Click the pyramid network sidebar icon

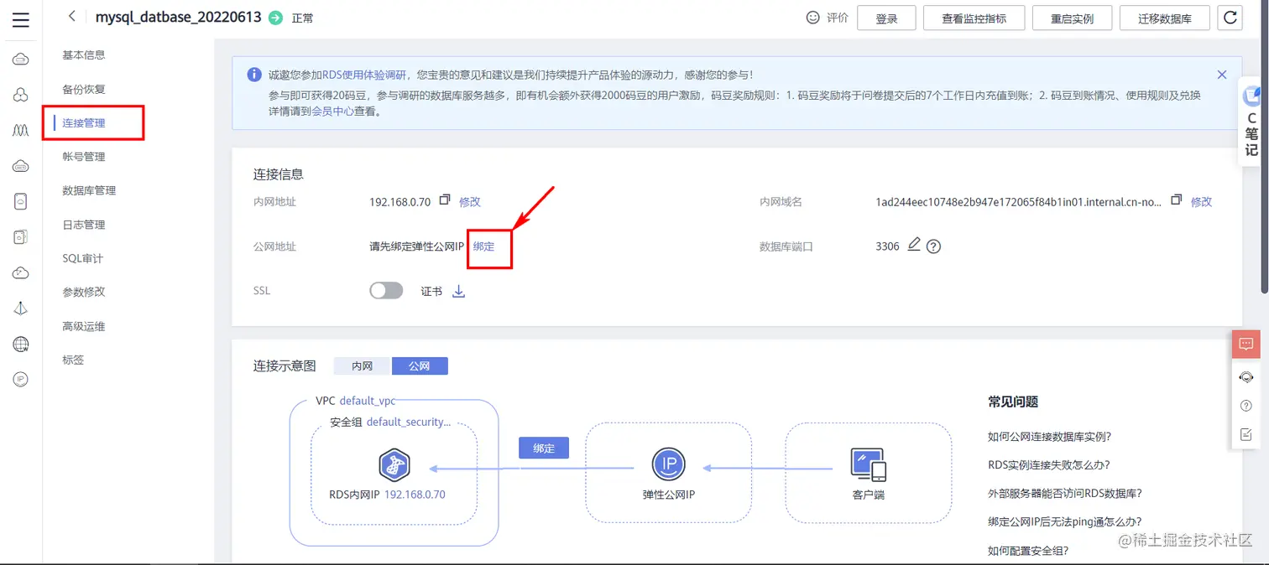(x=21, y=308)
